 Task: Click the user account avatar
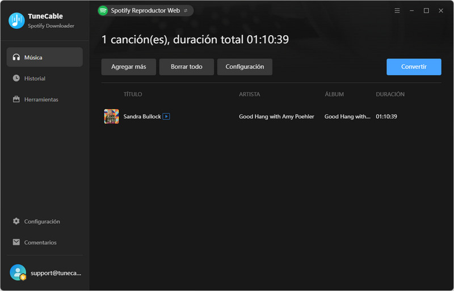click(18, 272)
